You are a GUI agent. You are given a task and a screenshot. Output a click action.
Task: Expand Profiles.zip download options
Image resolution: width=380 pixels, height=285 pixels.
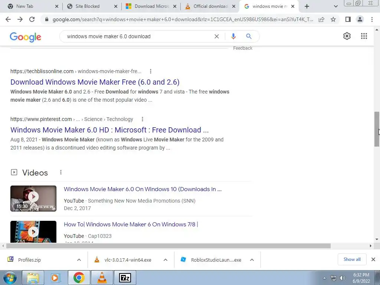(x=79, y=260)
